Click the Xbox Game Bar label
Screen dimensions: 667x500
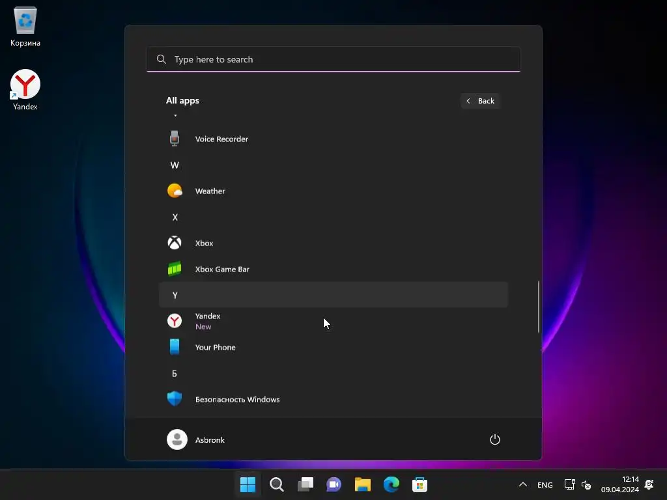click(222, 269)
